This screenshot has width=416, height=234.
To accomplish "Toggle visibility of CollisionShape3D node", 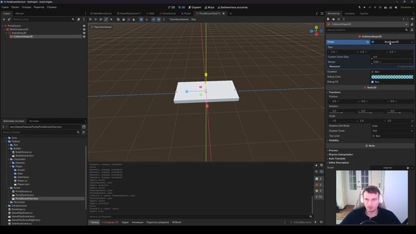I will 84,36.
